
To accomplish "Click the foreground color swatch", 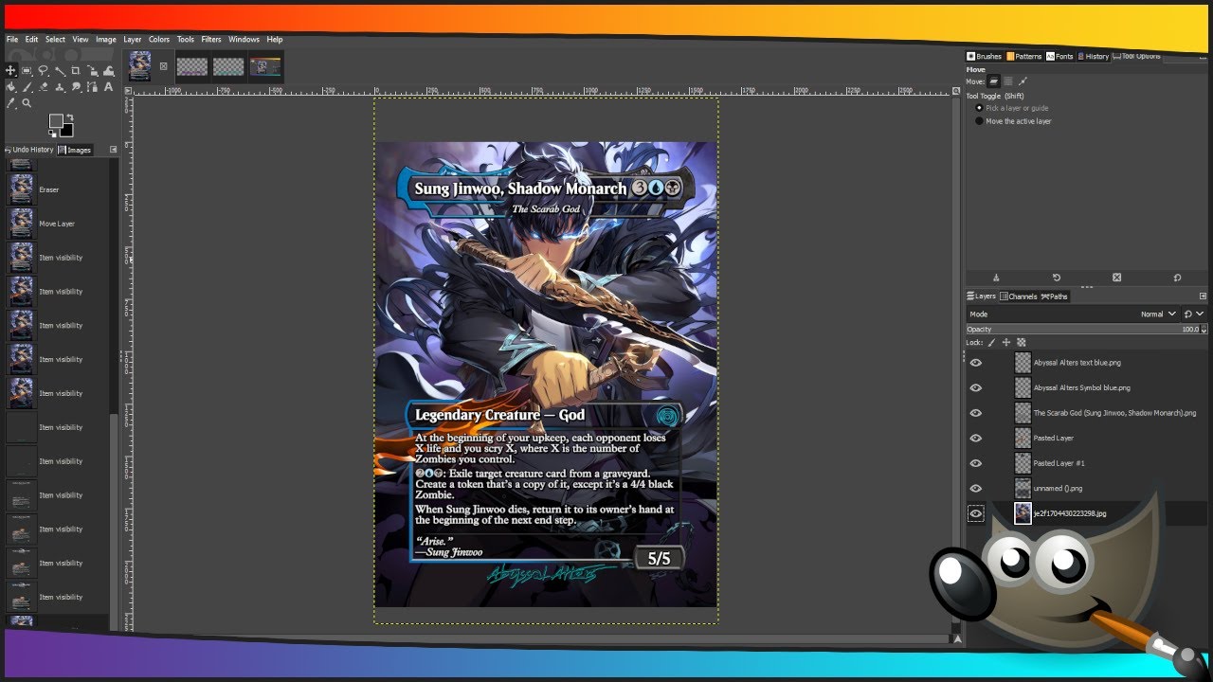I will click(x=56, y=120).
